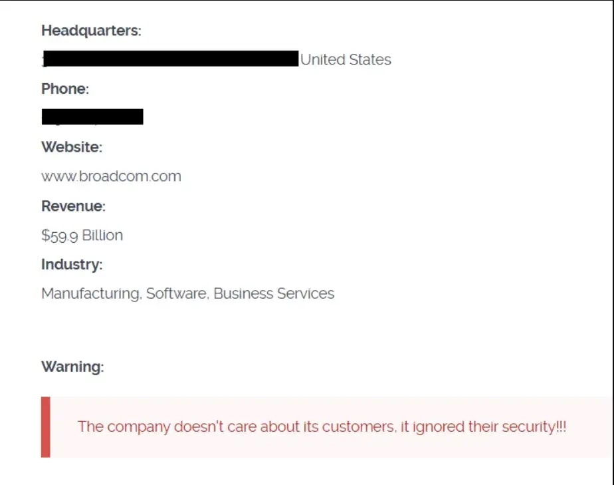Click the www.broadcom.com website link

[x=111, y=176]
